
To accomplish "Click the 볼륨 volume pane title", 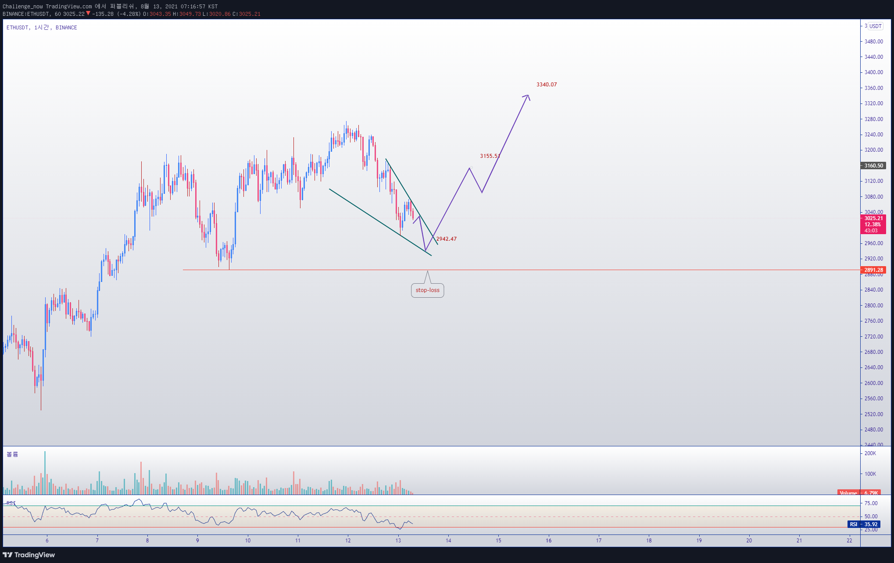I will click(x=12, y=455).
